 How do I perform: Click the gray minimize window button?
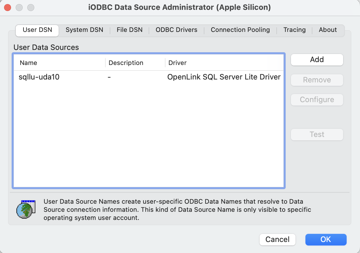19,8
